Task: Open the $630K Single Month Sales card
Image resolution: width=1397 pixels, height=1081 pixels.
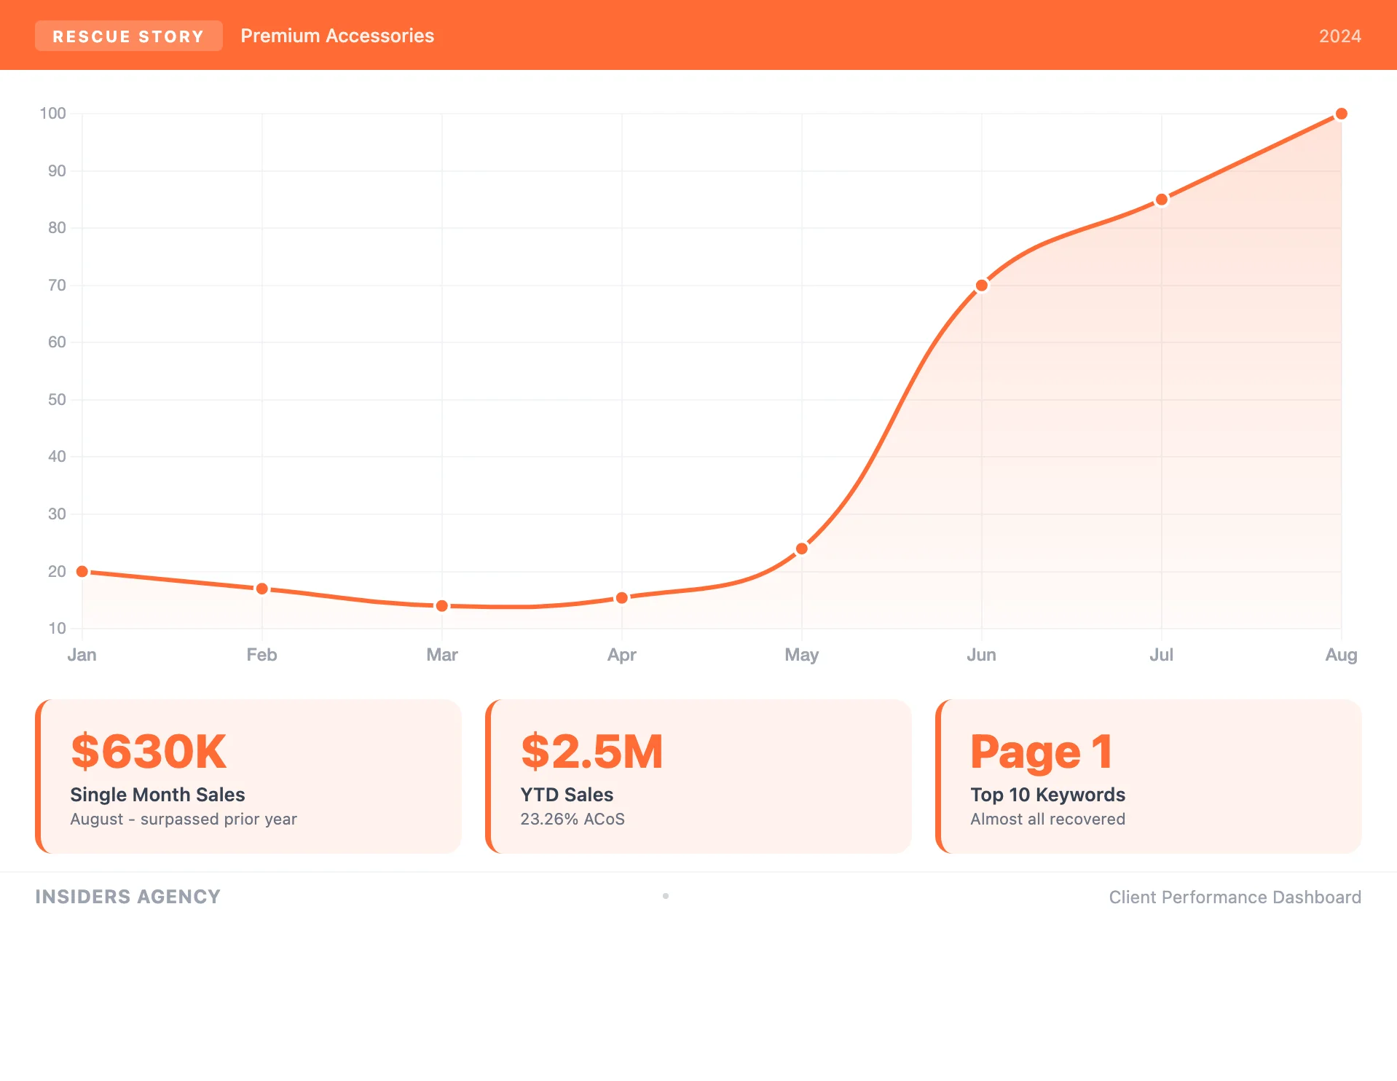Action: 248,777
